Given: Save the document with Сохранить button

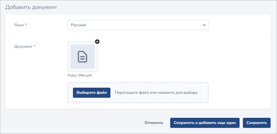Looking at the screenshot, I should point(257,123).
